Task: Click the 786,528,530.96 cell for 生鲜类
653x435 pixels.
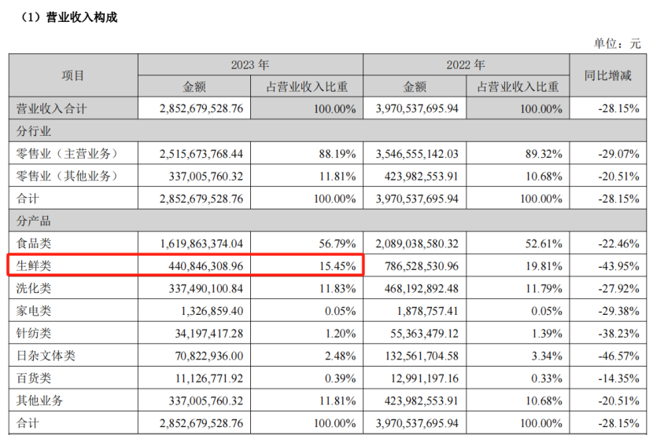Action: pyautogui.click(x=419, y=266)
